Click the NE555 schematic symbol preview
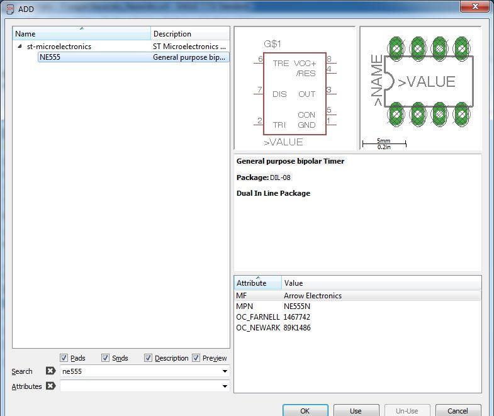Image resolution: width=494 pixels, height=416 pixels. pos(295,88)
